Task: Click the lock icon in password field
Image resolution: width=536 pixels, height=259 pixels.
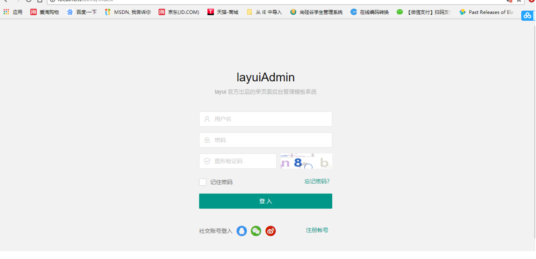Action: [207, 140]
